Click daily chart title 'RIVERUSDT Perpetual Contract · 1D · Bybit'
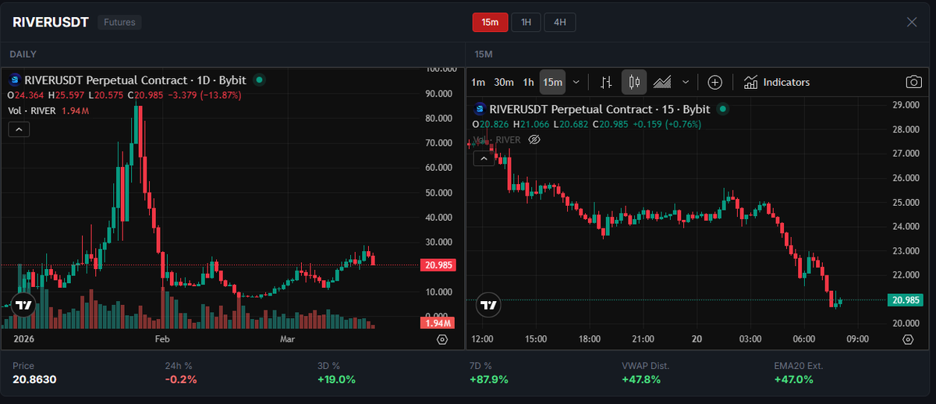The width and height of the screenshot is (936, 404). [135, 80]
